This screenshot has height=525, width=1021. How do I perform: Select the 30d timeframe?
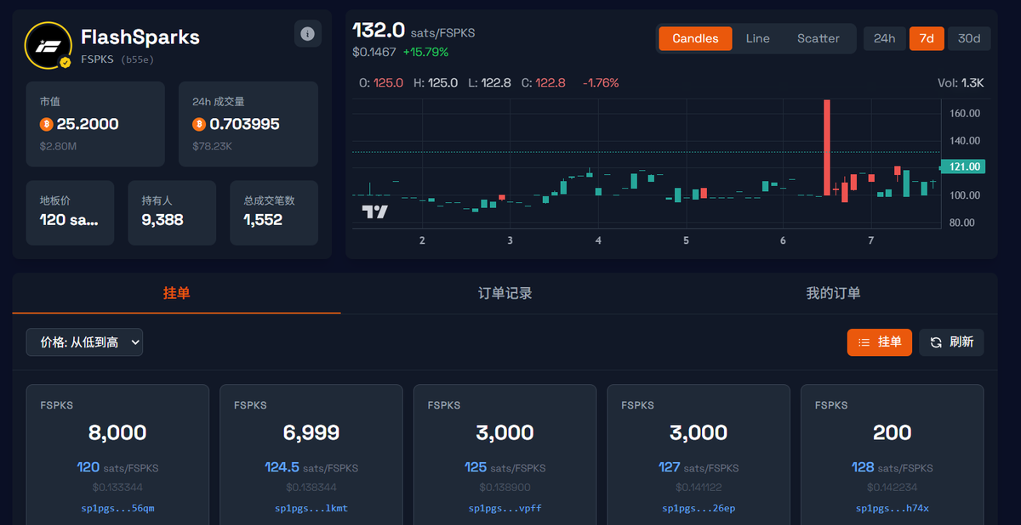point(968,38)
